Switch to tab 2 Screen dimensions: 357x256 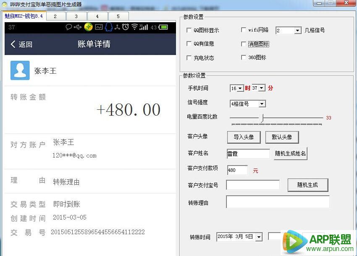(x=55, y=16)
